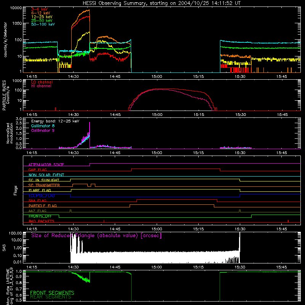Select the ECLIPSE_FLAG label
The image size is (305, 305).
pyautogui.click(x=42, y=196)
